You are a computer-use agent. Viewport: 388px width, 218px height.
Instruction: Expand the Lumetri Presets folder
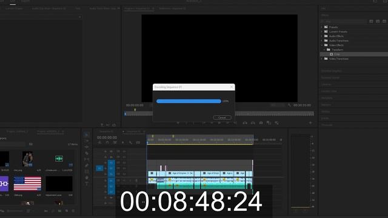[322, 31]
